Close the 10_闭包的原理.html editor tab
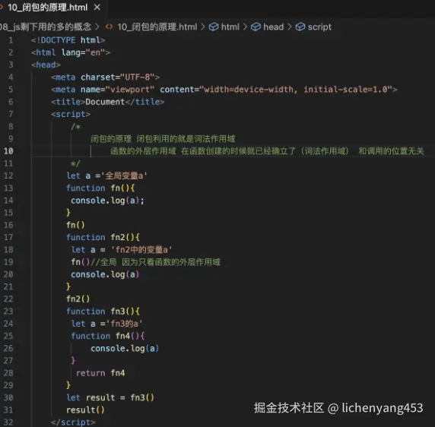The height and width of the screenshot is (427, 435). click(97, 8)
